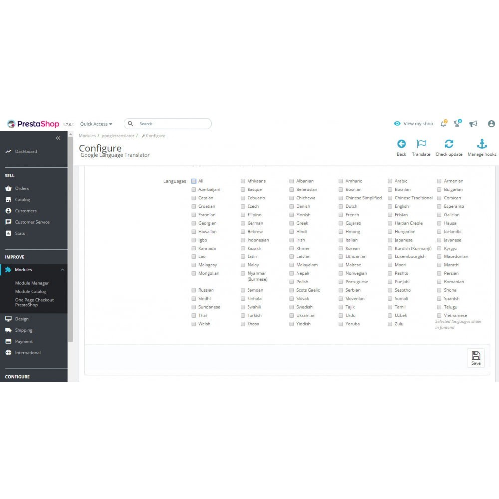Screen dimensions: 499x499
Task: Enable the Welsh checkbox
Action: point(194,324)
